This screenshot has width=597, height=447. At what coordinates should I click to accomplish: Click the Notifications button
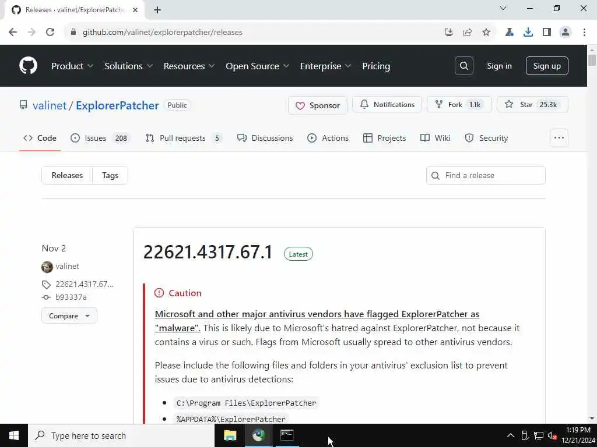click(x=387, y=104)
